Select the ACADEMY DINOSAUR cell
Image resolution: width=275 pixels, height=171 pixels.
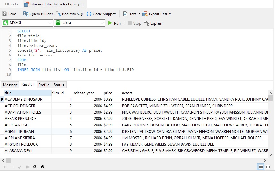click(28, 99)
